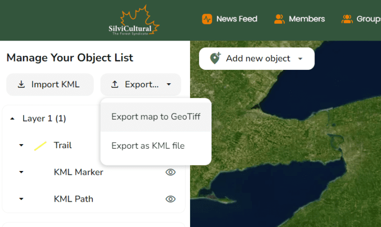Click the Import KML download icon
Screen dimensions: 381x227
(x=21, y=84)
